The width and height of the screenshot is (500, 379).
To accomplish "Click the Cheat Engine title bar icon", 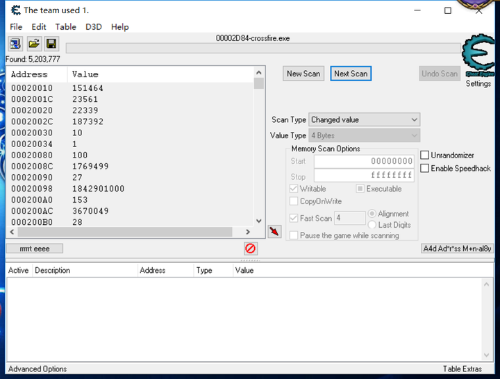I will pos(15,10).
